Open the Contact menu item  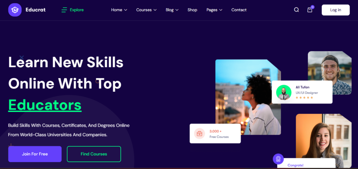click(239, 10)
